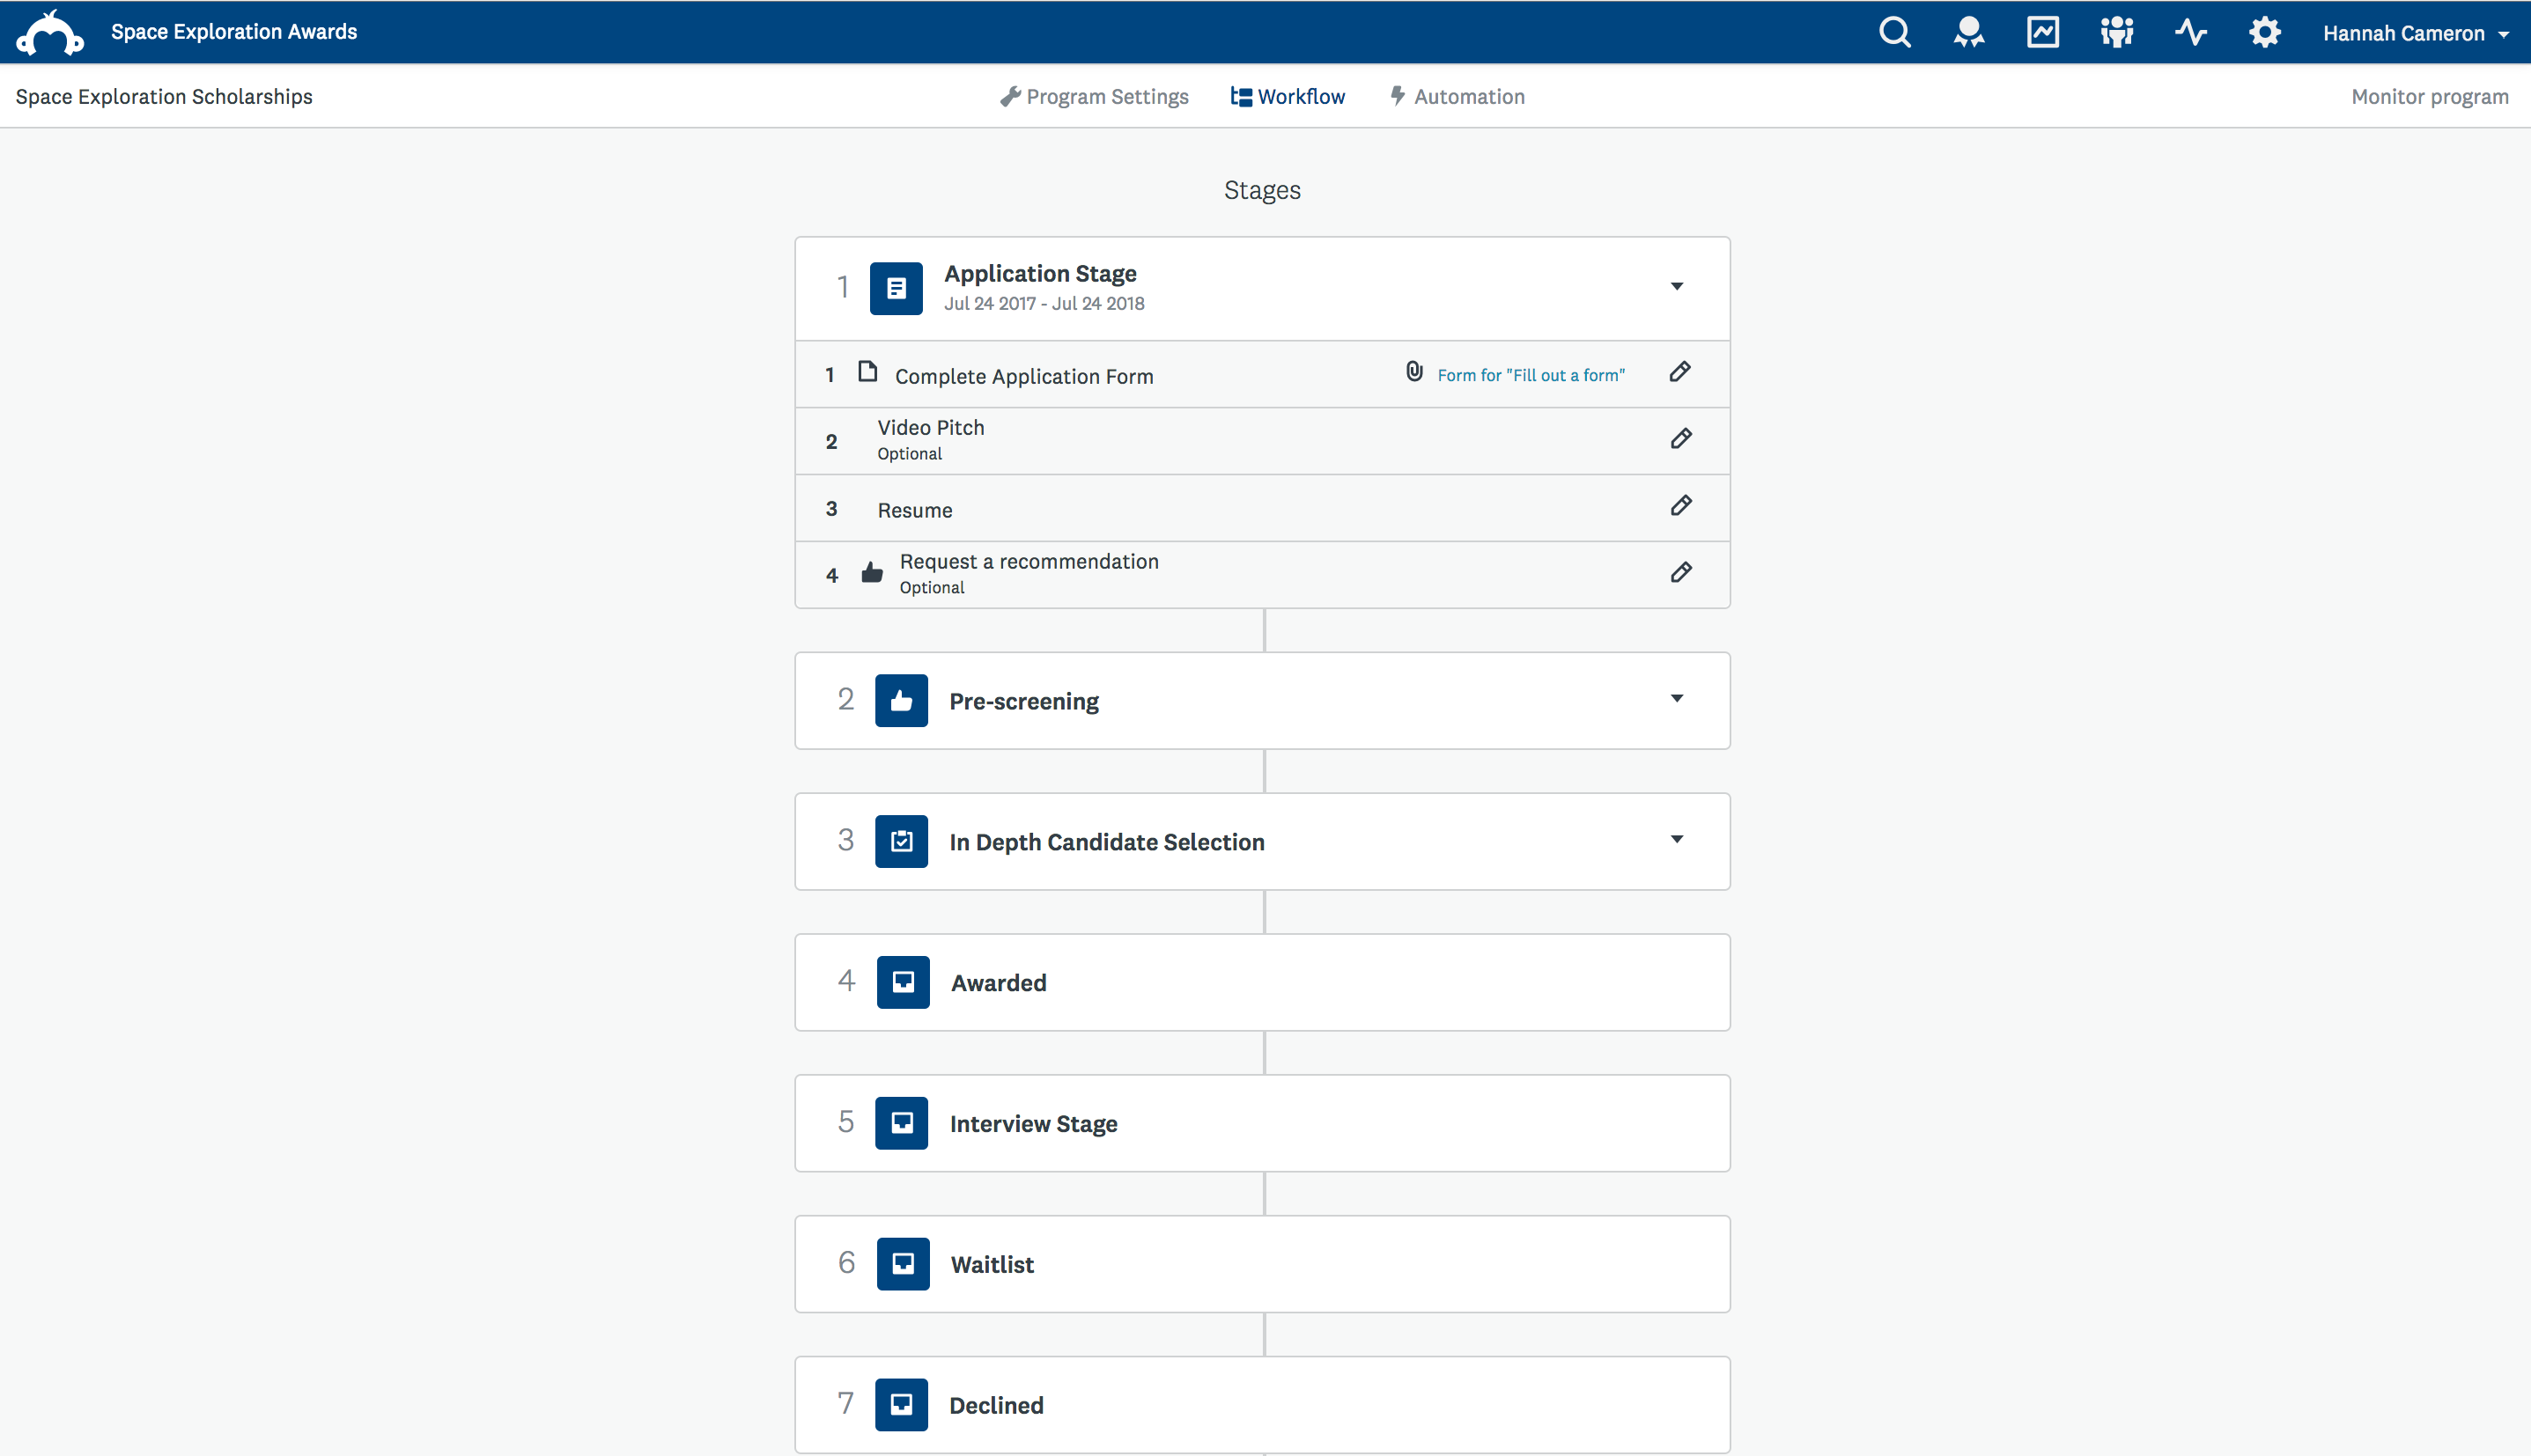This screenshot has width=2531, height=1456.
Task: Expand the Pre-screening stage arrow
Action: (x=1677, y=699)
